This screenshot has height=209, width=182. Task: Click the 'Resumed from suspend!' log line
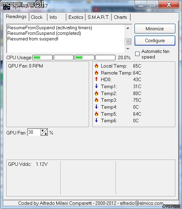(33, 39)
